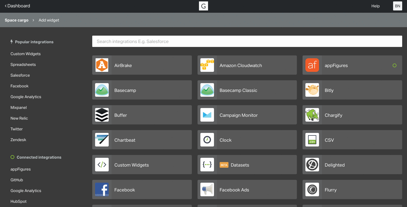Open the Amazon Cloudwatch integration card
The image size is (407, 207).
pos(247,65)
